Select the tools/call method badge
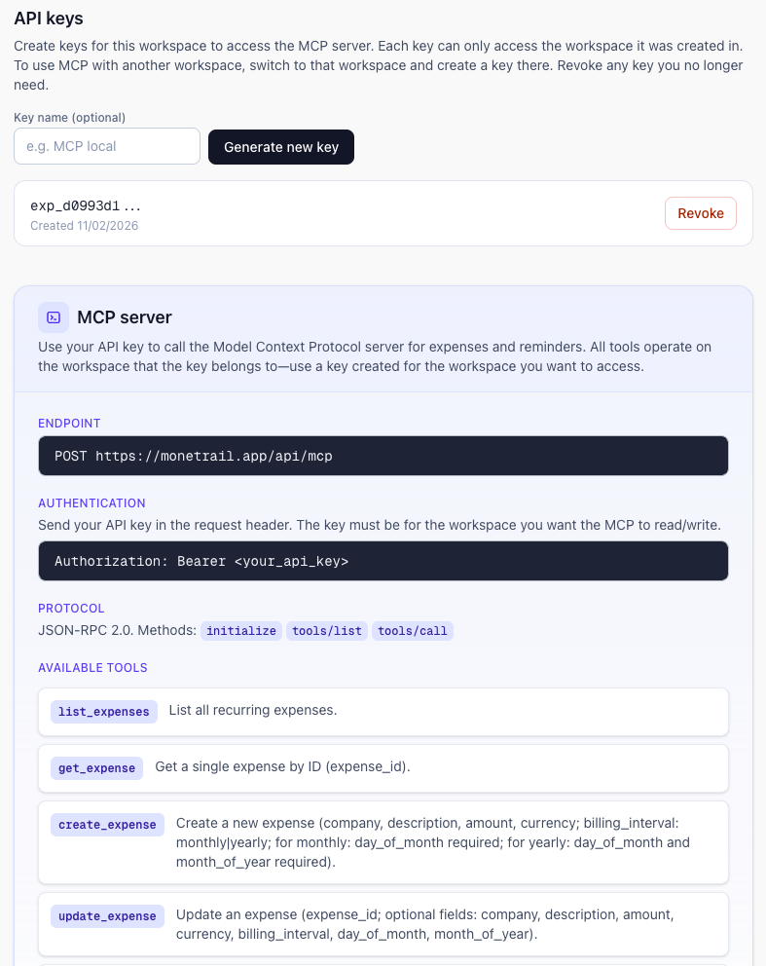Viewport: 766px width, 966px height. click(x=413, y=631)
